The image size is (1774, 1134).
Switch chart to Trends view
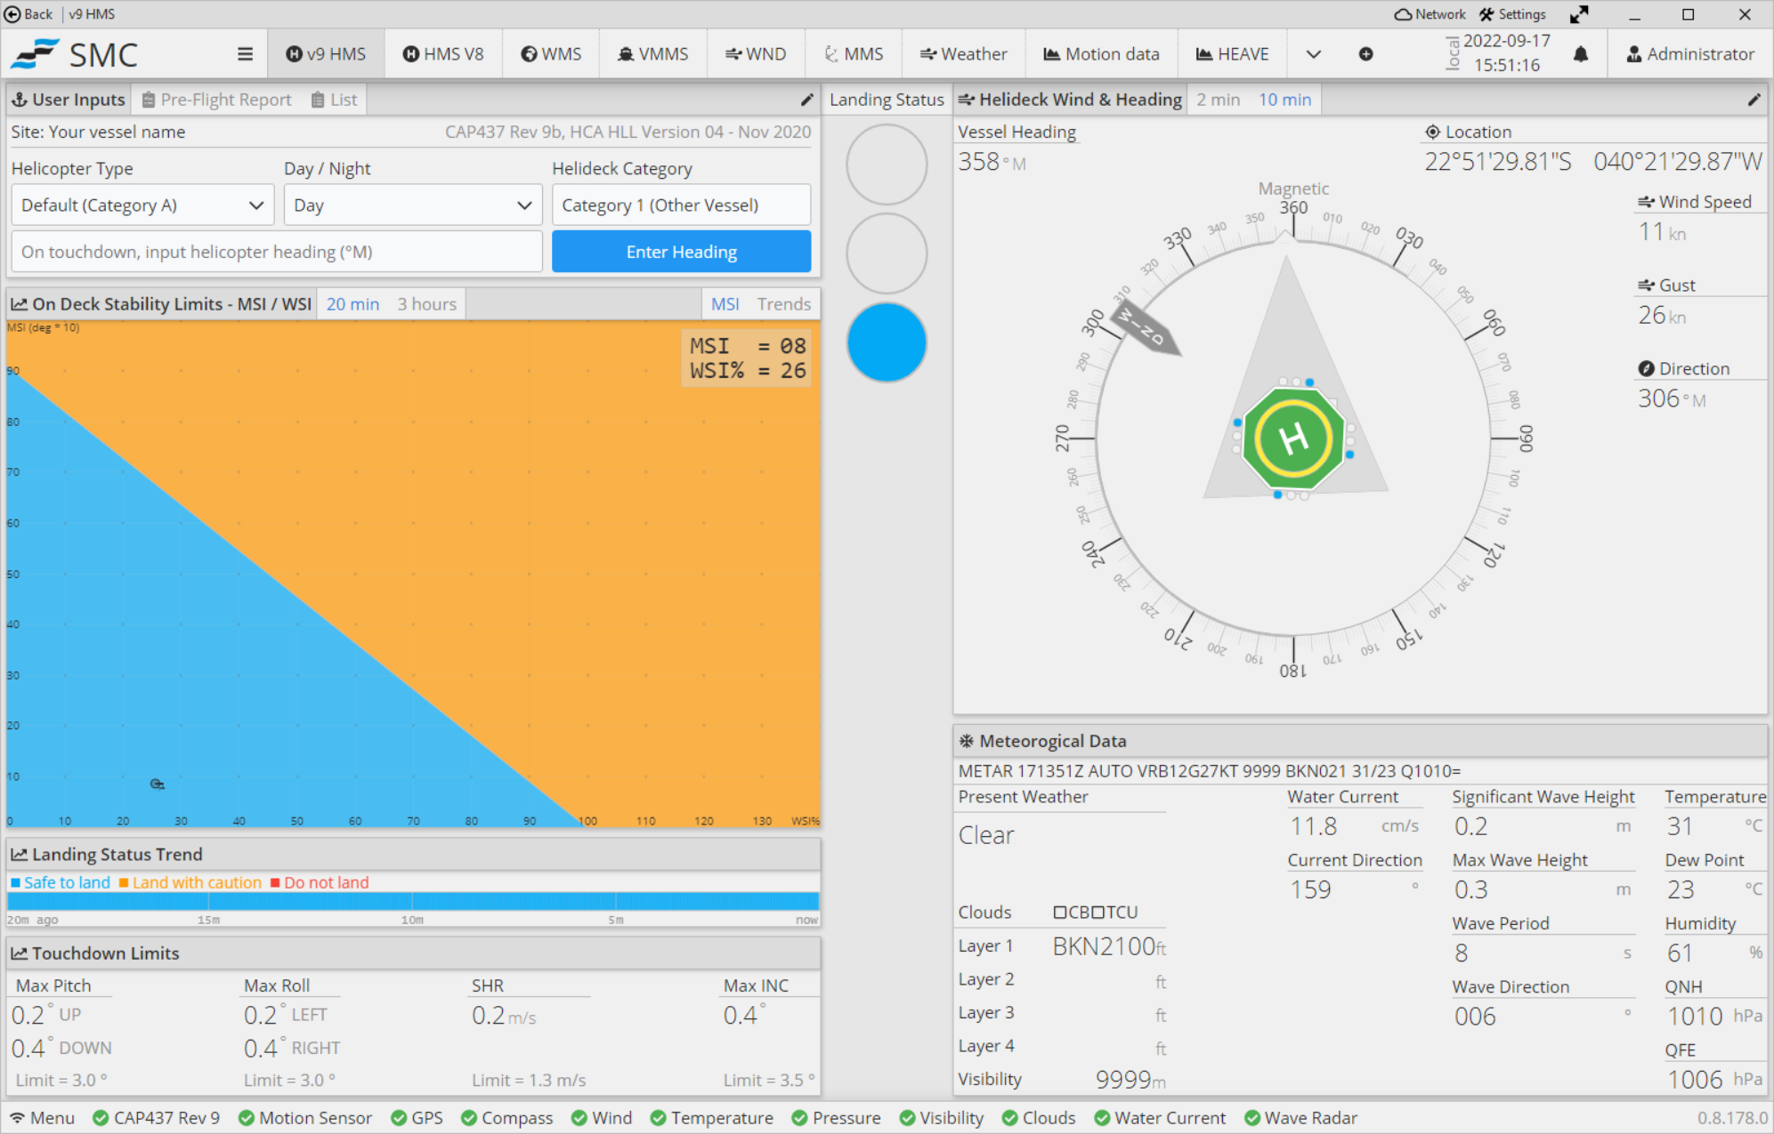tap(783, 304)
